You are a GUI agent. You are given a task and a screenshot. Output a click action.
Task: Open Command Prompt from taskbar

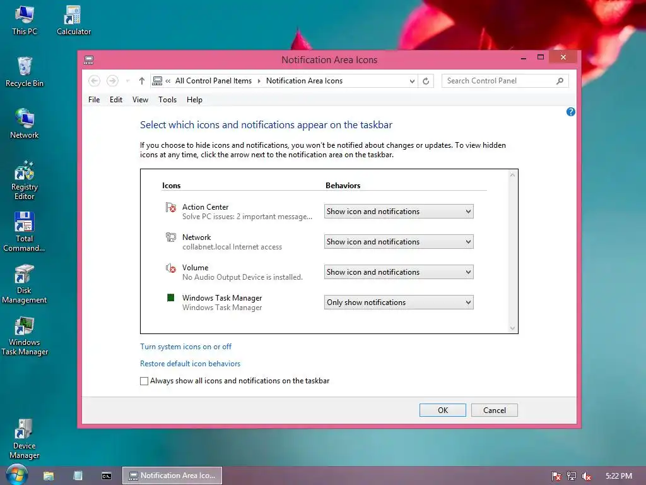[x=106, y=476]
